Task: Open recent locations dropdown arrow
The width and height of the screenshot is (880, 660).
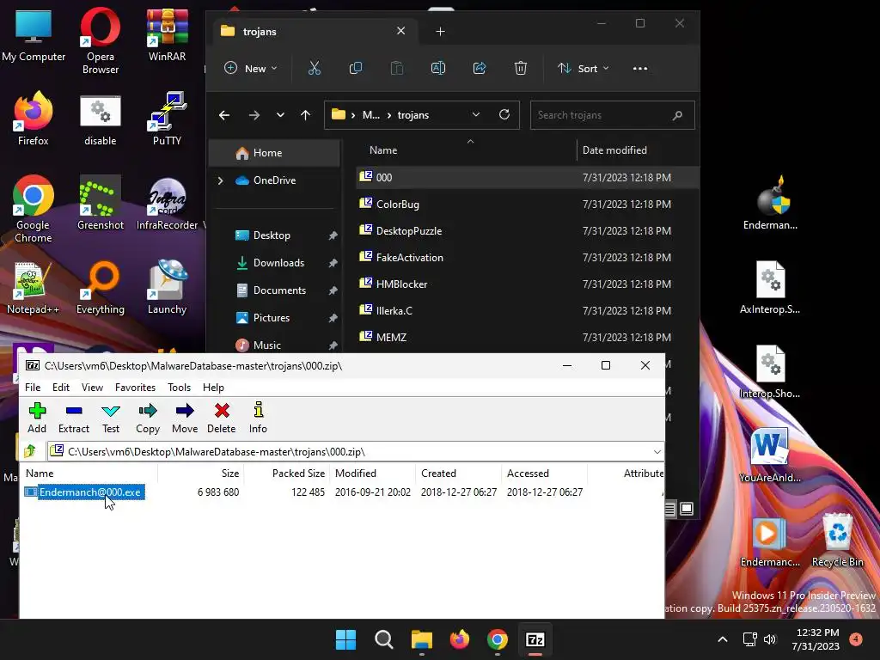Action: [x=280, y=115]
